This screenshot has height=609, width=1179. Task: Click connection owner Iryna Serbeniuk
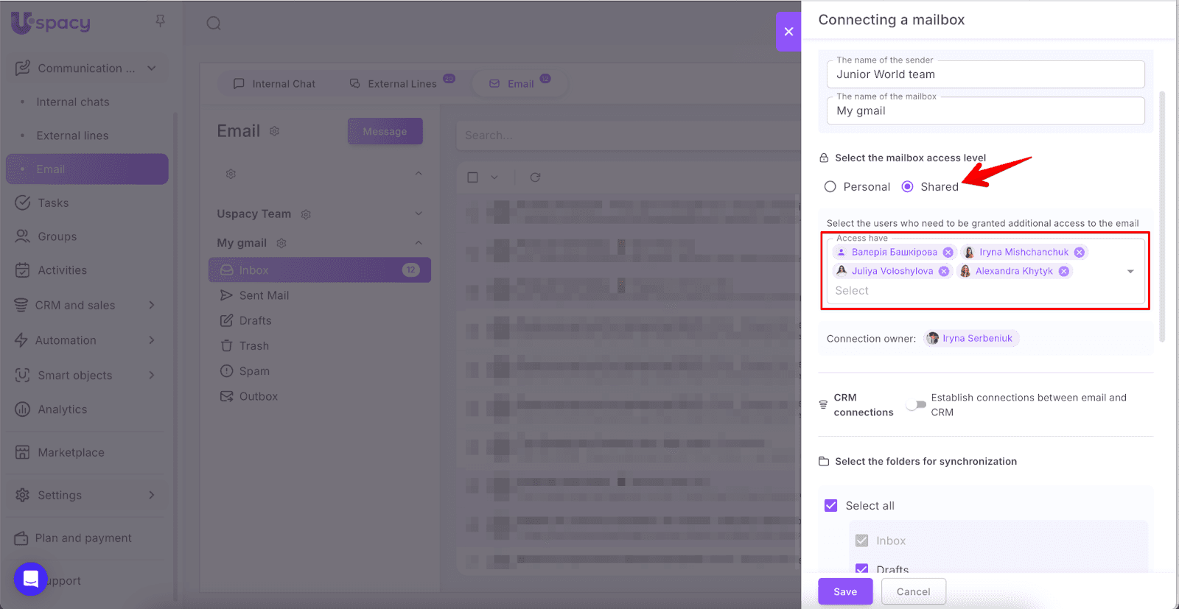click(971, 339)
